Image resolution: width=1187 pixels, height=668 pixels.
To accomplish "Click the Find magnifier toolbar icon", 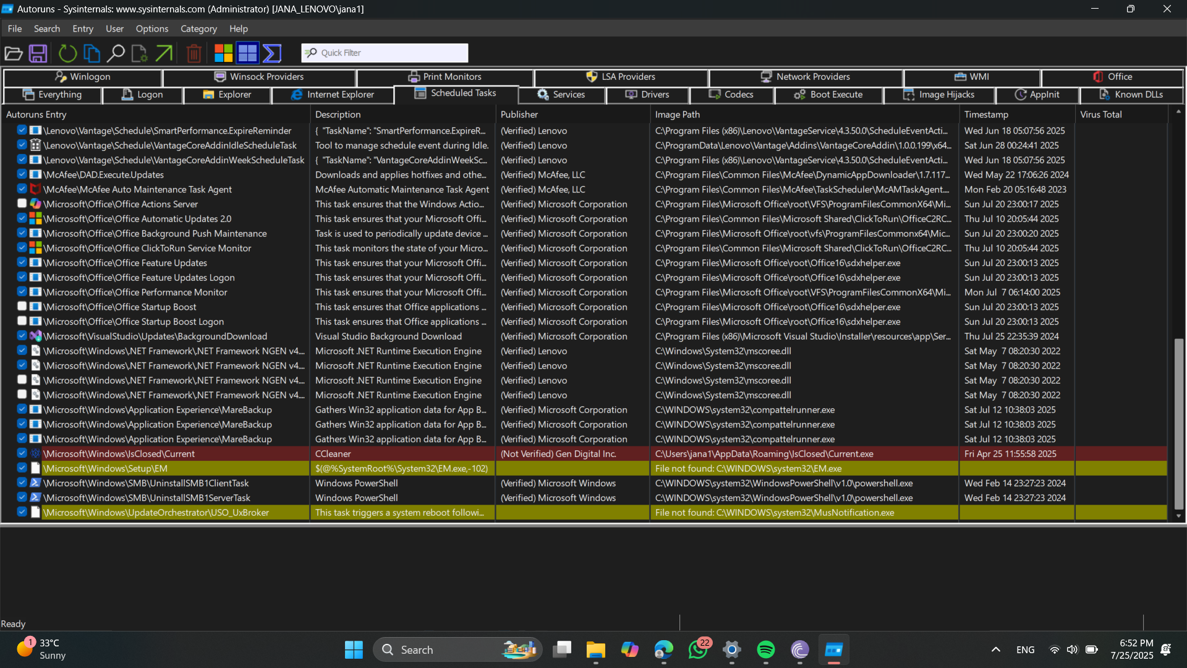I will click(x=116, y=53).
